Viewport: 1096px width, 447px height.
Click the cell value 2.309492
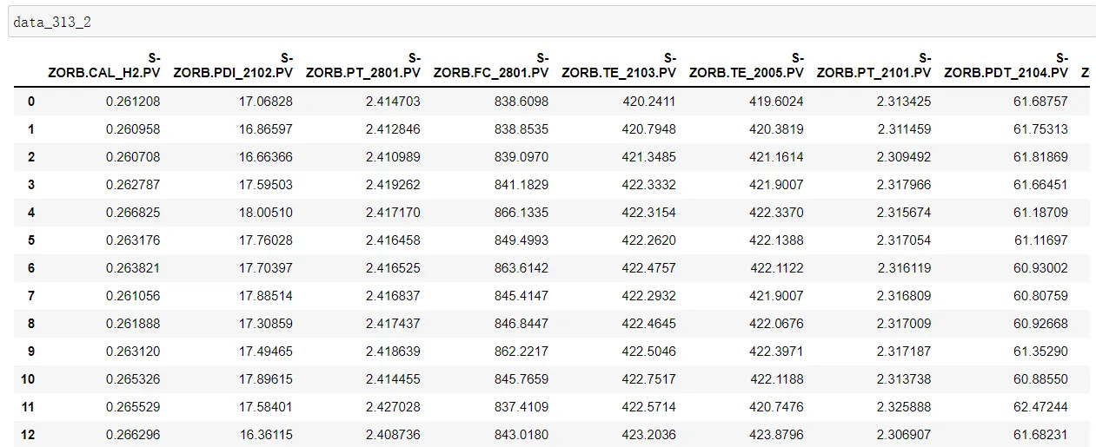[x=904, y=157]
